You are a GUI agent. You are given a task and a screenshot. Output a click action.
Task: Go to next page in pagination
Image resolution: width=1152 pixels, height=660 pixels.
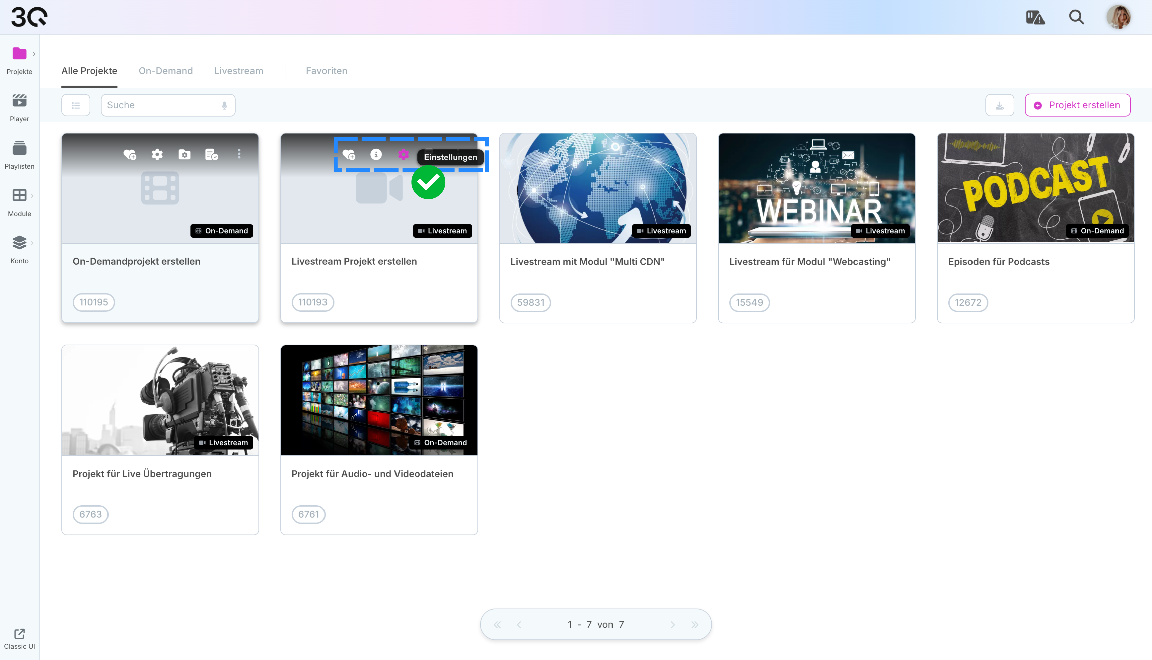tap(672, 625)
